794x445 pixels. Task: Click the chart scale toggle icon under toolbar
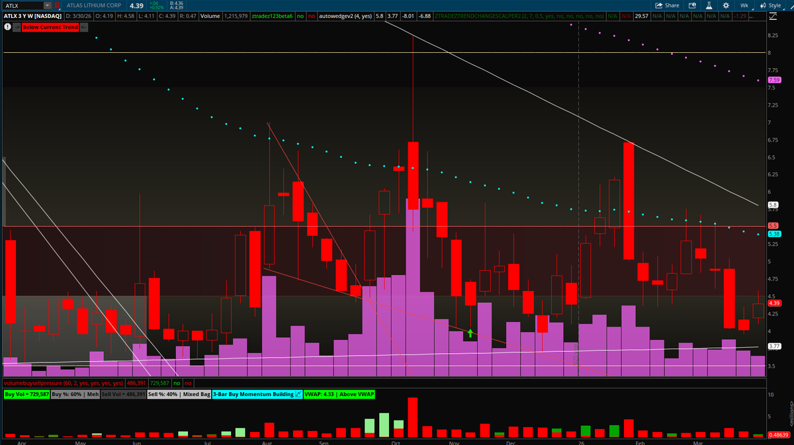pyautogui.click(x=773, y=16)
